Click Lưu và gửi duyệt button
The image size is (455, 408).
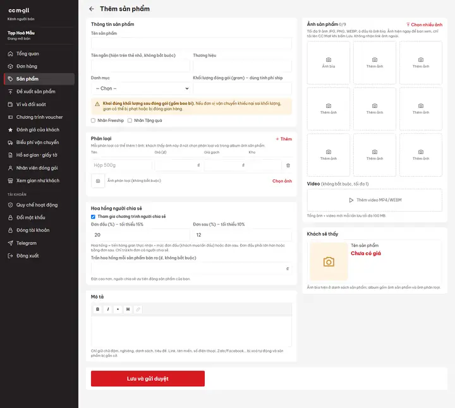(x=148, y=378)
